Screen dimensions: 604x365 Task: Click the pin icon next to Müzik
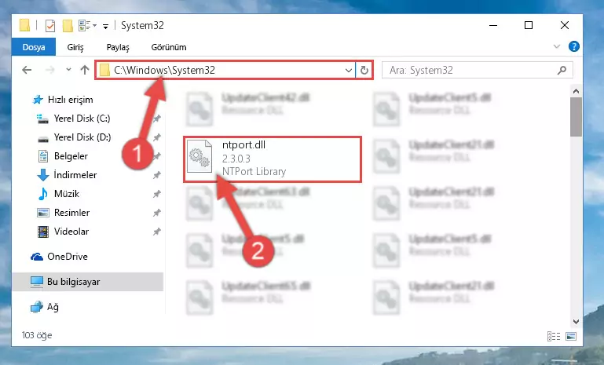(157, 194)
